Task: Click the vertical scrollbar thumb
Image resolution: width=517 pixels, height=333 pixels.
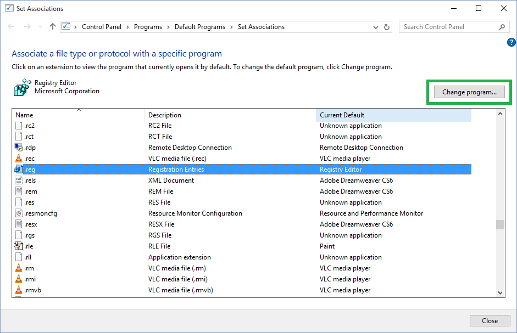Action: 500,224
